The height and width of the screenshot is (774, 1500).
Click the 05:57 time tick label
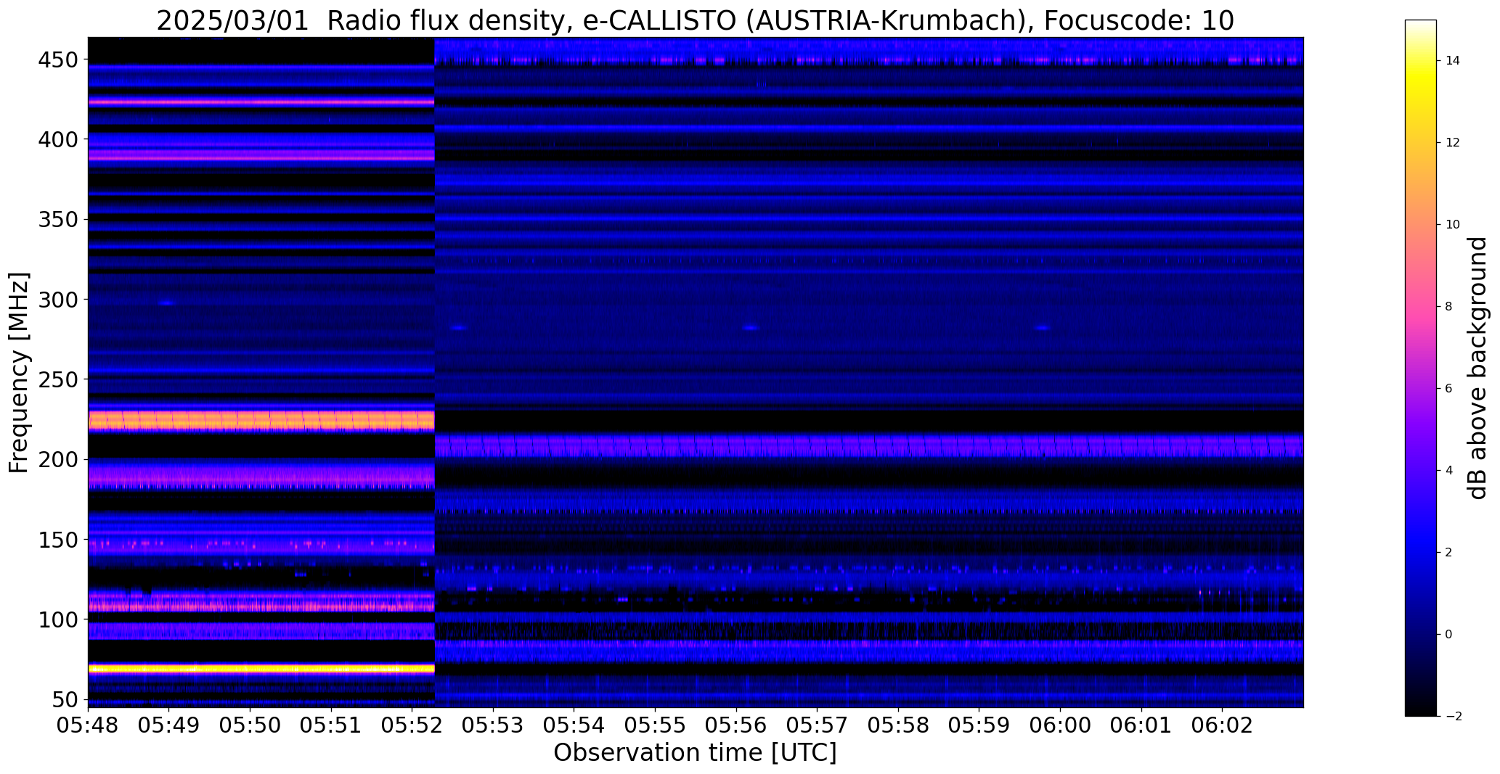818,726
